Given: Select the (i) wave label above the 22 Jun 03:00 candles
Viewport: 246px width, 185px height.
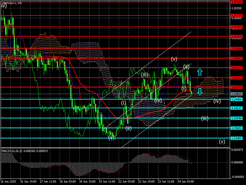Looking at the screenshot, I should click(x=124, y=103).
